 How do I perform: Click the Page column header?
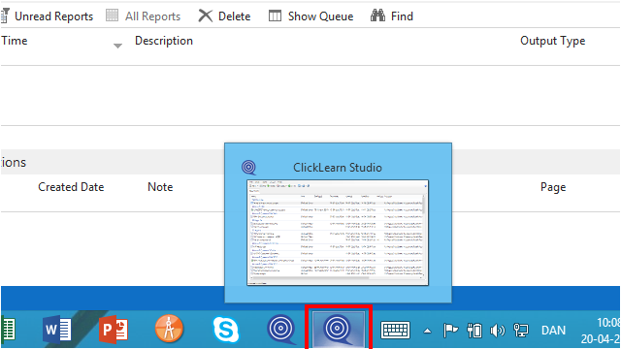click(553, 187)
